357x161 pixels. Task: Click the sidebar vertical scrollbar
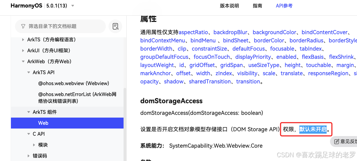[x=125, y=124]
